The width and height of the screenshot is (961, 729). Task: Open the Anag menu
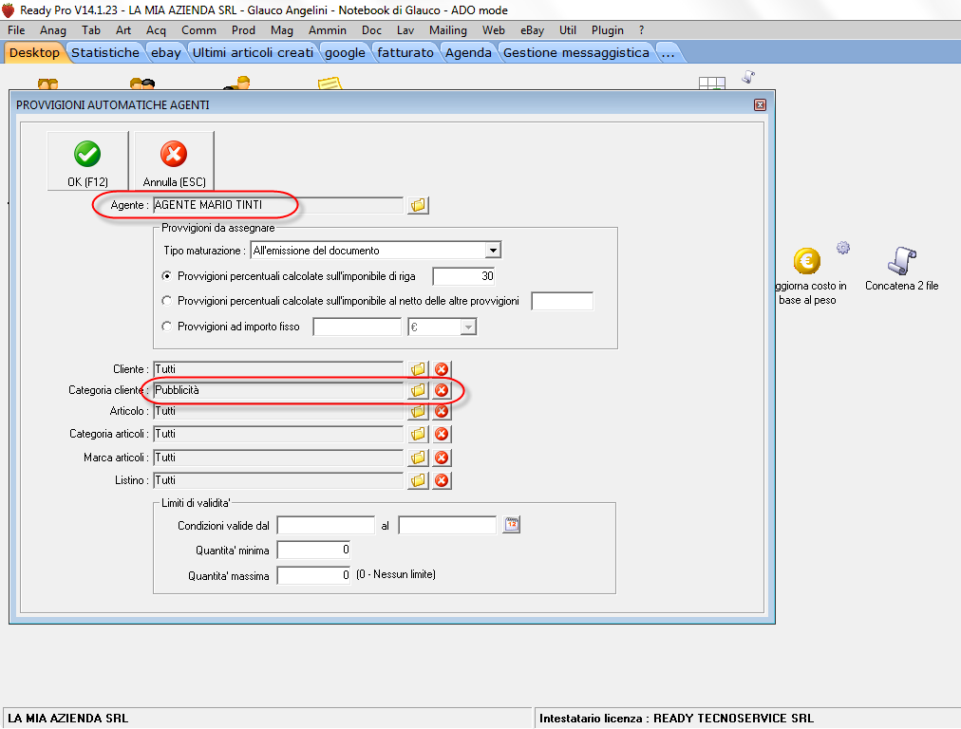[53, 30]
